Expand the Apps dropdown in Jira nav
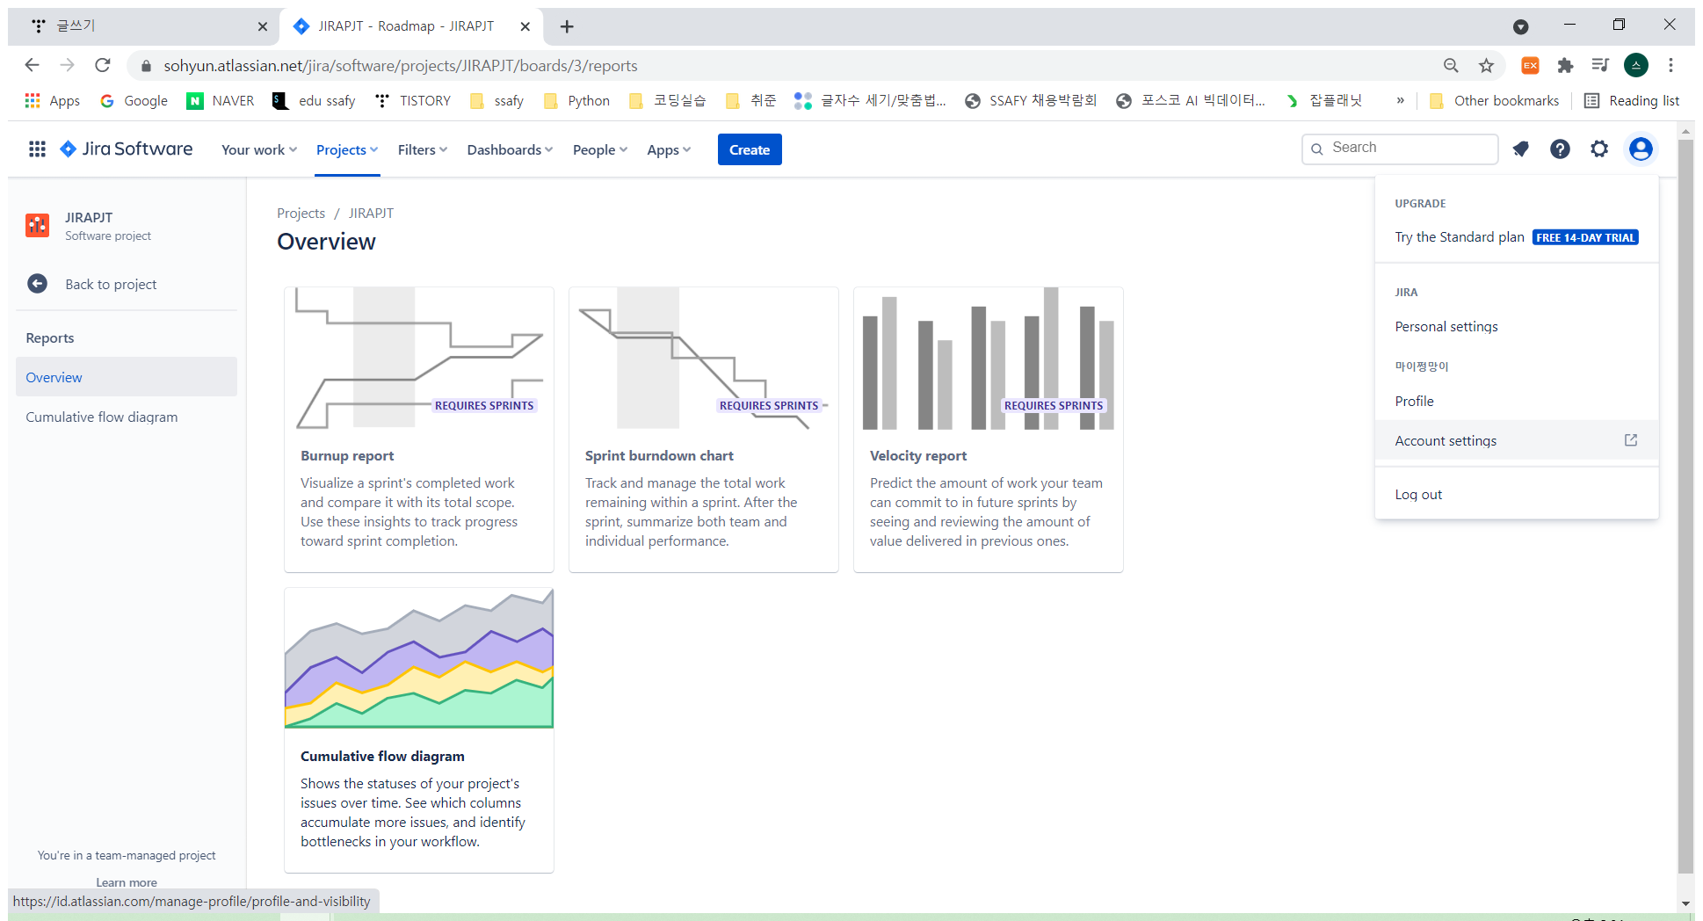 tap(669, 149)
